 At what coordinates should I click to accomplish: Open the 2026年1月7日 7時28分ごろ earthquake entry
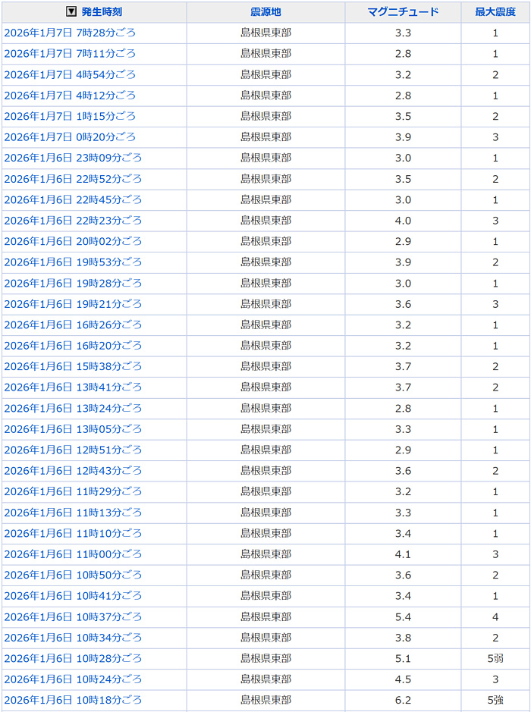[x=70, y=33]
